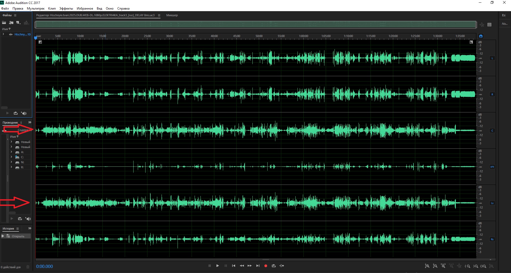Disable the Rs channel button
Image resolution: width=511 pixels, height=273 pixels.
492,239
